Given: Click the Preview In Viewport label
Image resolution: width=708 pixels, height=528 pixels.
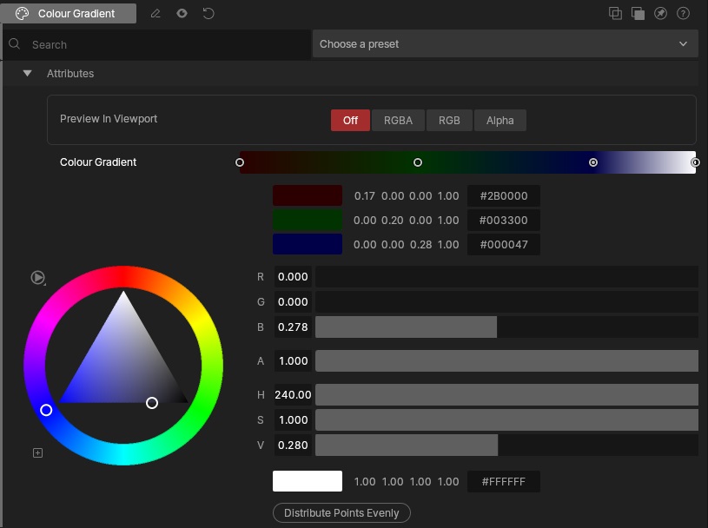Looking at the screenshot, I should pyautogui.click(x=109, y=119).
